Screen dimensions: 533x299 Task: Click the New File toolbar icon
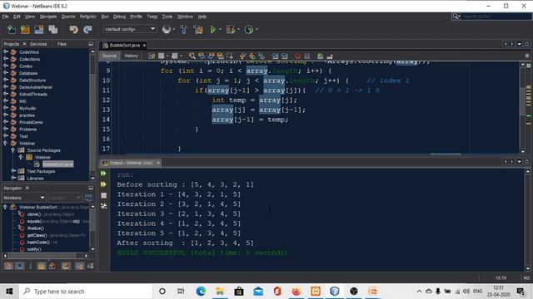tap(12, 30)
